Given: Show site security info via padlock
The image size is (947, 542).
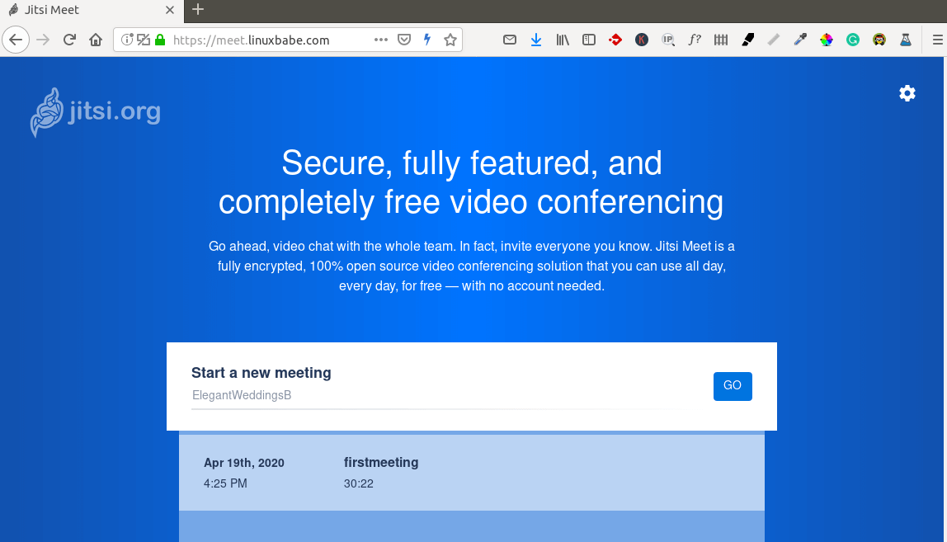Looking at the screenshot, I should [x=160, y=40].
